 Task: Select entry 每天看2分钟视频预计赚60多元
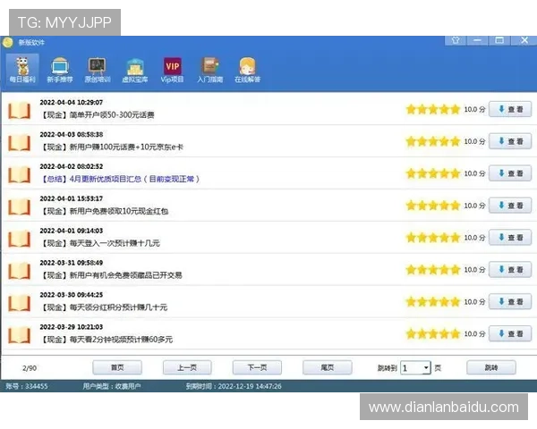(107, 340)
